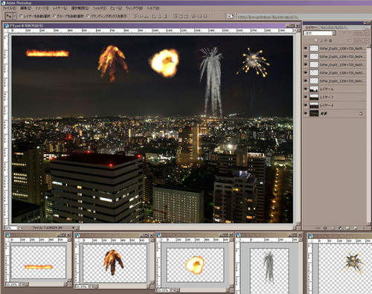372x294 pixels.
Task: Open the blend mode dropdown in Layers panel
Action: tap(320, 33)
